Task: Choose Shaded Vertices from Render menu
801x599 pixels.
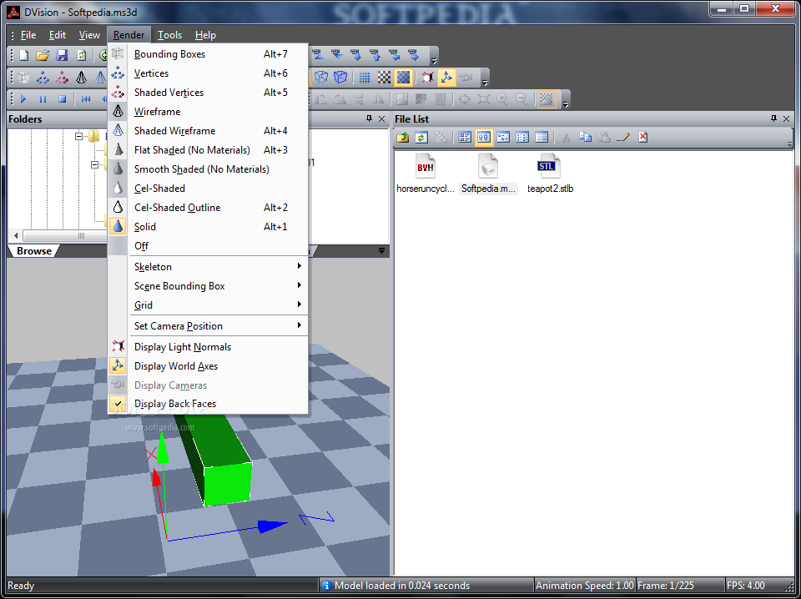Action: click(208, 93)
